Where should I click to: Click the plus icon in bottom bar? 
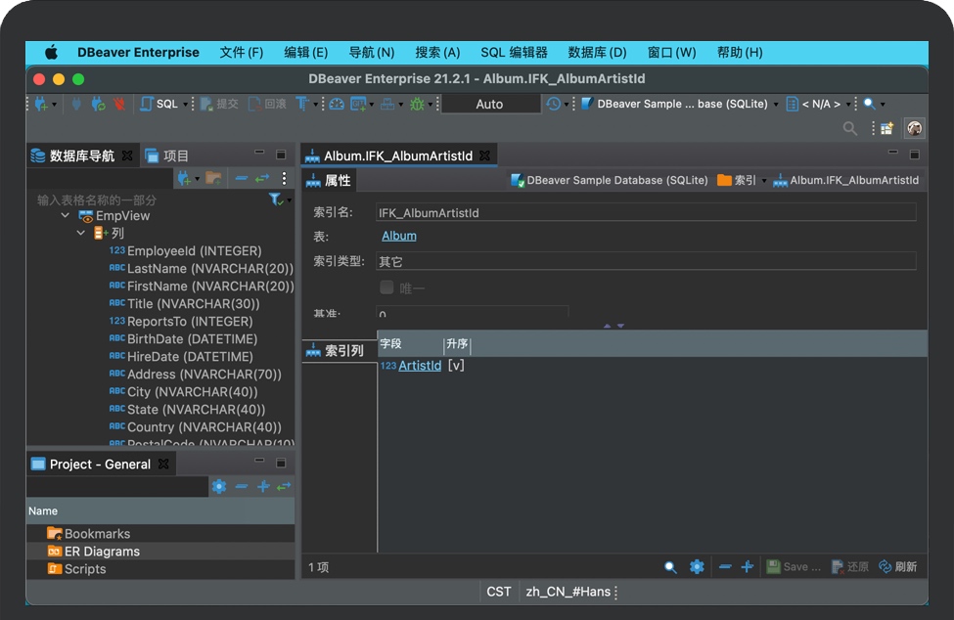pos(748,566)
